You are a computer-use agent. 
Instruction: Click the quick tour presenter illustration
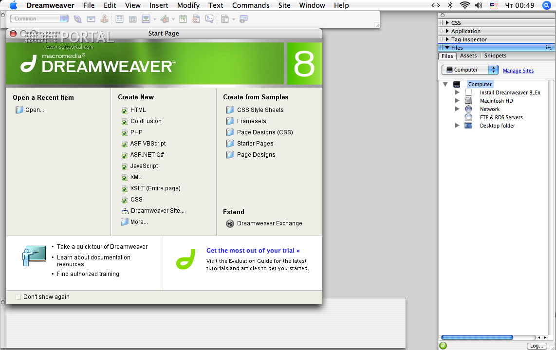coord(34,256)
